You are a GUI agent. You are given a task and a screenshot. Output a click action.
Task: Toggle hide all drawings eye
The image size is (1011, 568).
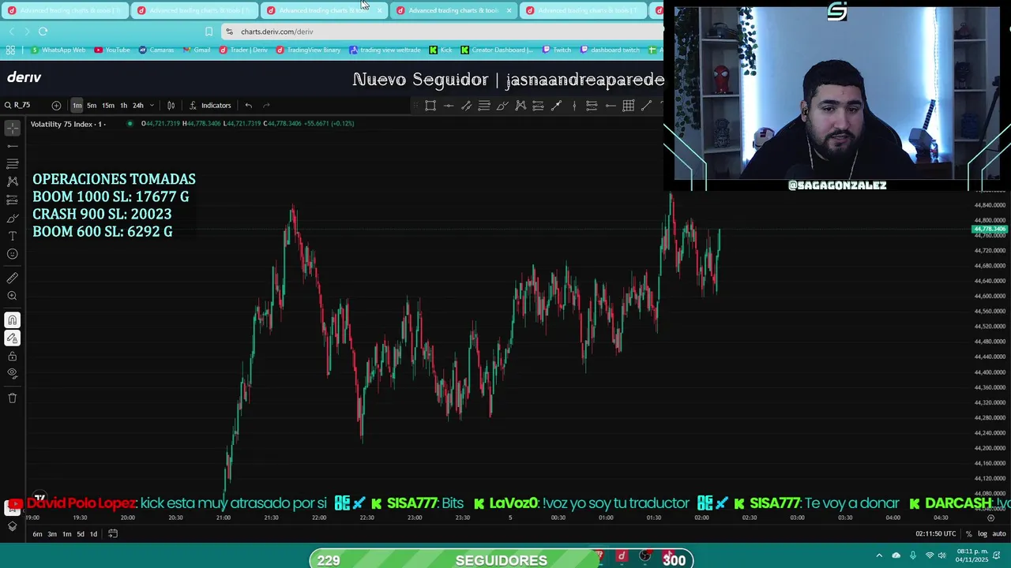(x=12, y=373)
